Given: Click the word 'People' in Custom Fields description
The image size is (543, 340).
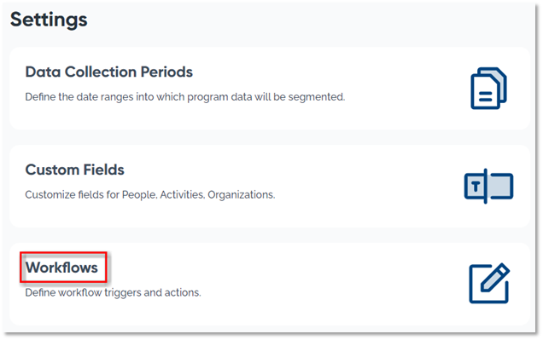Looking at the screenshot, I should (x=139, y=195).
